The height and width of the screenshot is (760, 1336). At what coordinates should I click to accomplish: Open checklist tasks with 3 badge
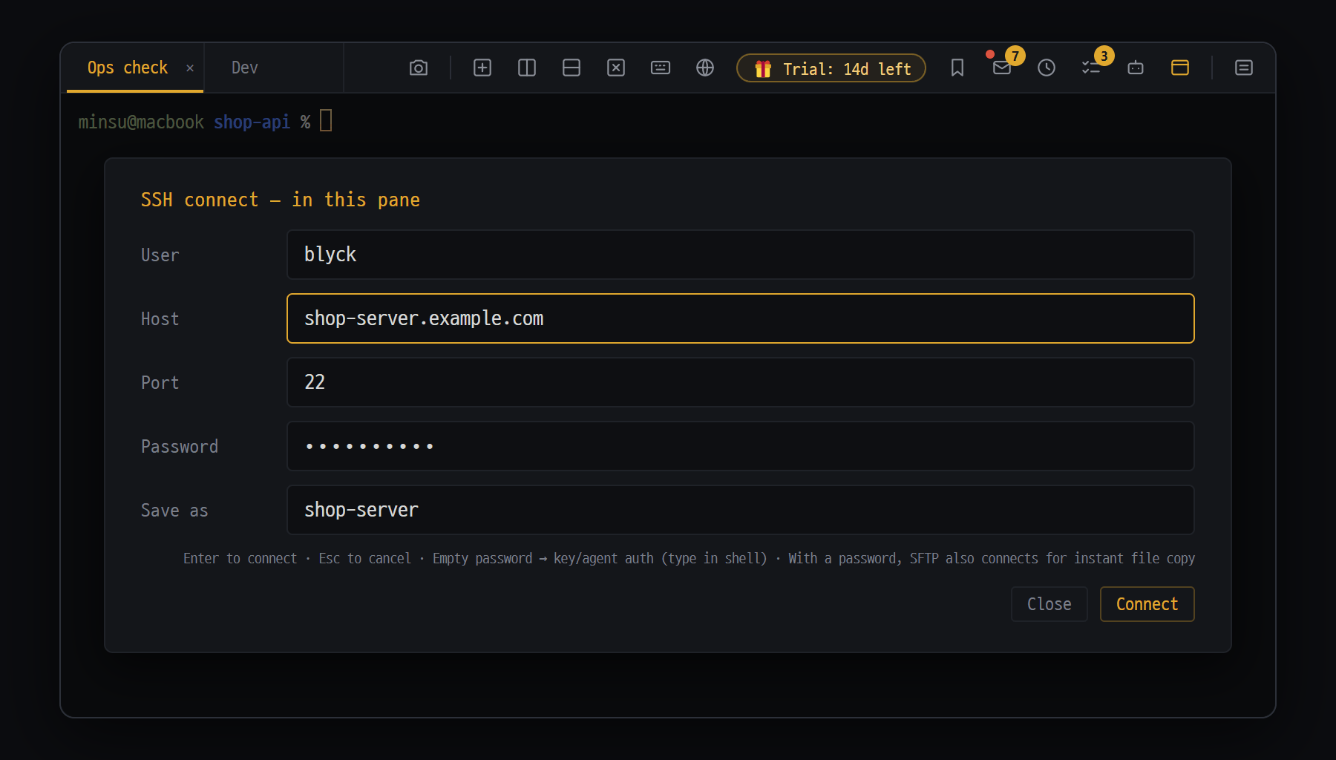pos(1091,68)
